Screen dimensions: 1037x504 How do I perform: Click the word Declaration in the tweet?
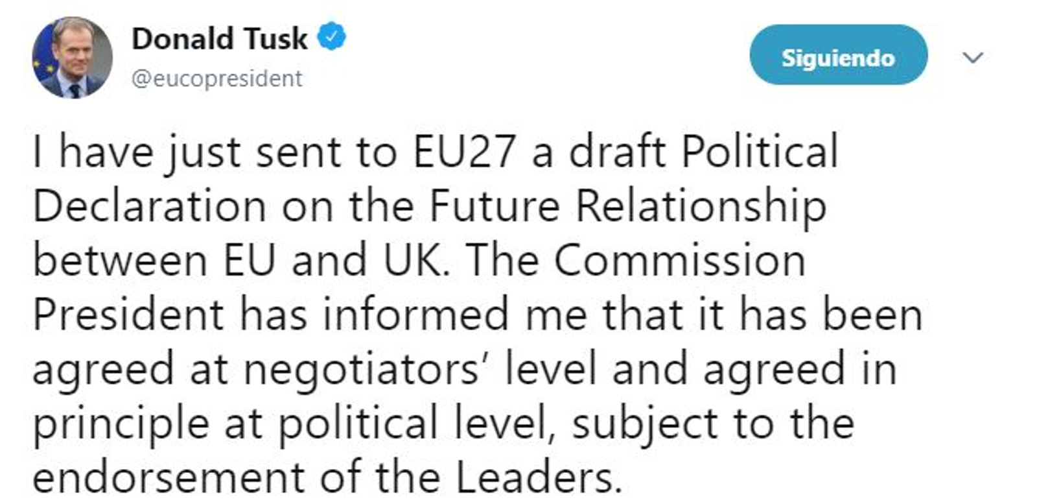(149, 207)
